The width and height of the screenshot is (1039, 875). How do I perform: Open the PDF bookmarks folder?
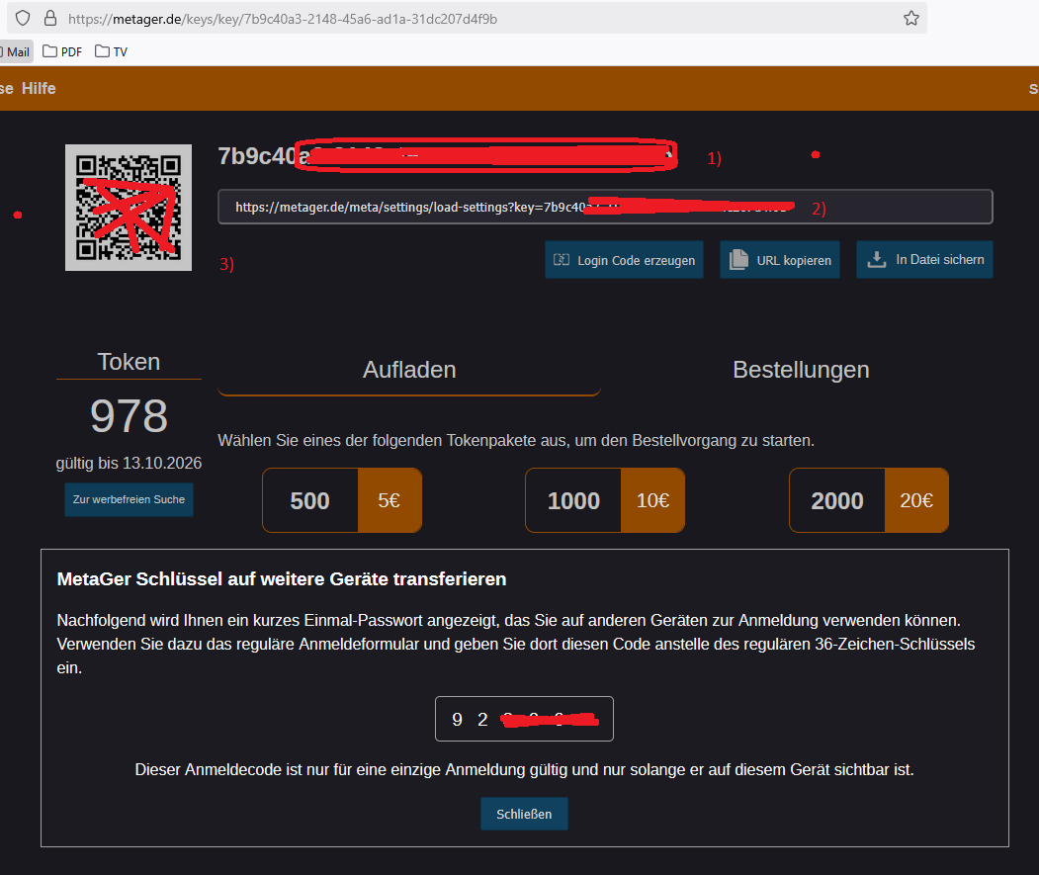(x=62, y=51)
